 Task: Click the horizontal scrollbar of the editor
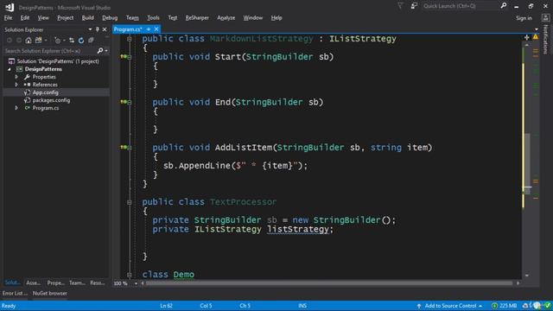pyautogui.click(x=328, y=283)
